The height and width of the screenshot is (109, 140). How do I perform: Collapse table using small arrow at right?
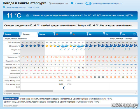pyautogui.click(x=136, y=94)
